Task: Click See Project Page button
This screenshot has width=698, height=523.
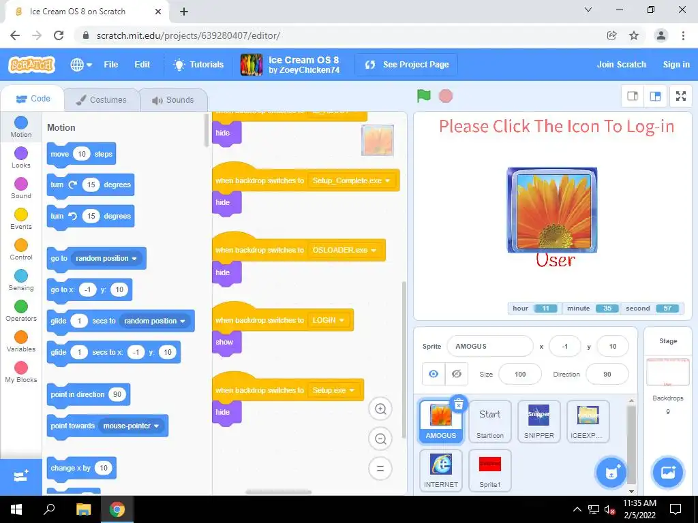Action: coord(406,65)
